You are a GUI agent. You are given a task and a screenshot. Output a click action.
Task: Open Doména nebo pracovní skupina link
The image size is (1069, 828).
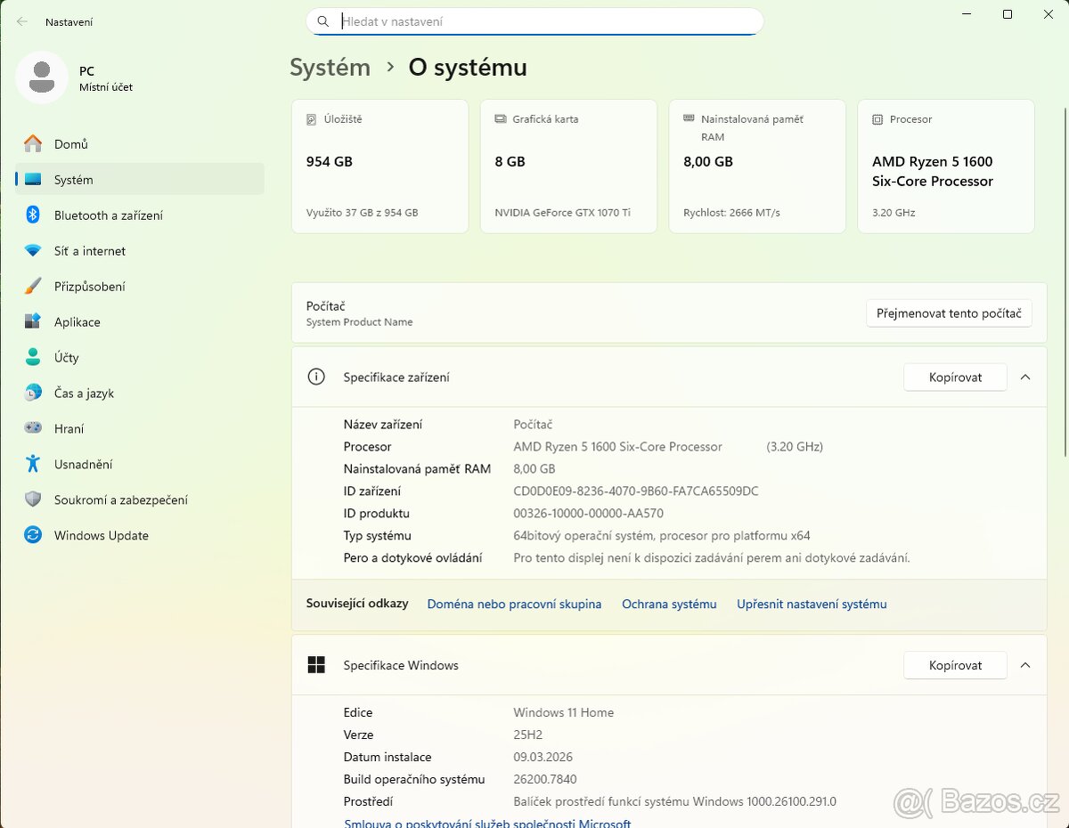514,605
